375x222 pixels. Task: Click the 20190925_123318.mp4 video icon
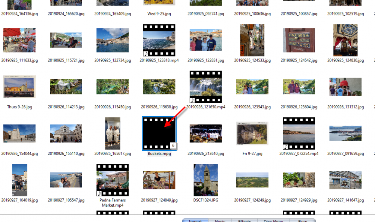pos(159,40)
